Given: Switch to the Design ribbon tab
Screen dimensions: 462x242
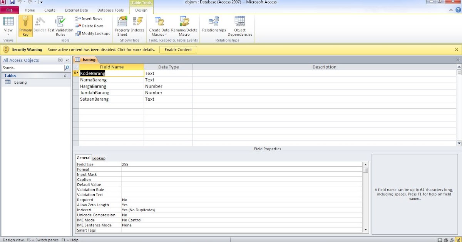Looking at the screenshot, I should tap(141, 10).
